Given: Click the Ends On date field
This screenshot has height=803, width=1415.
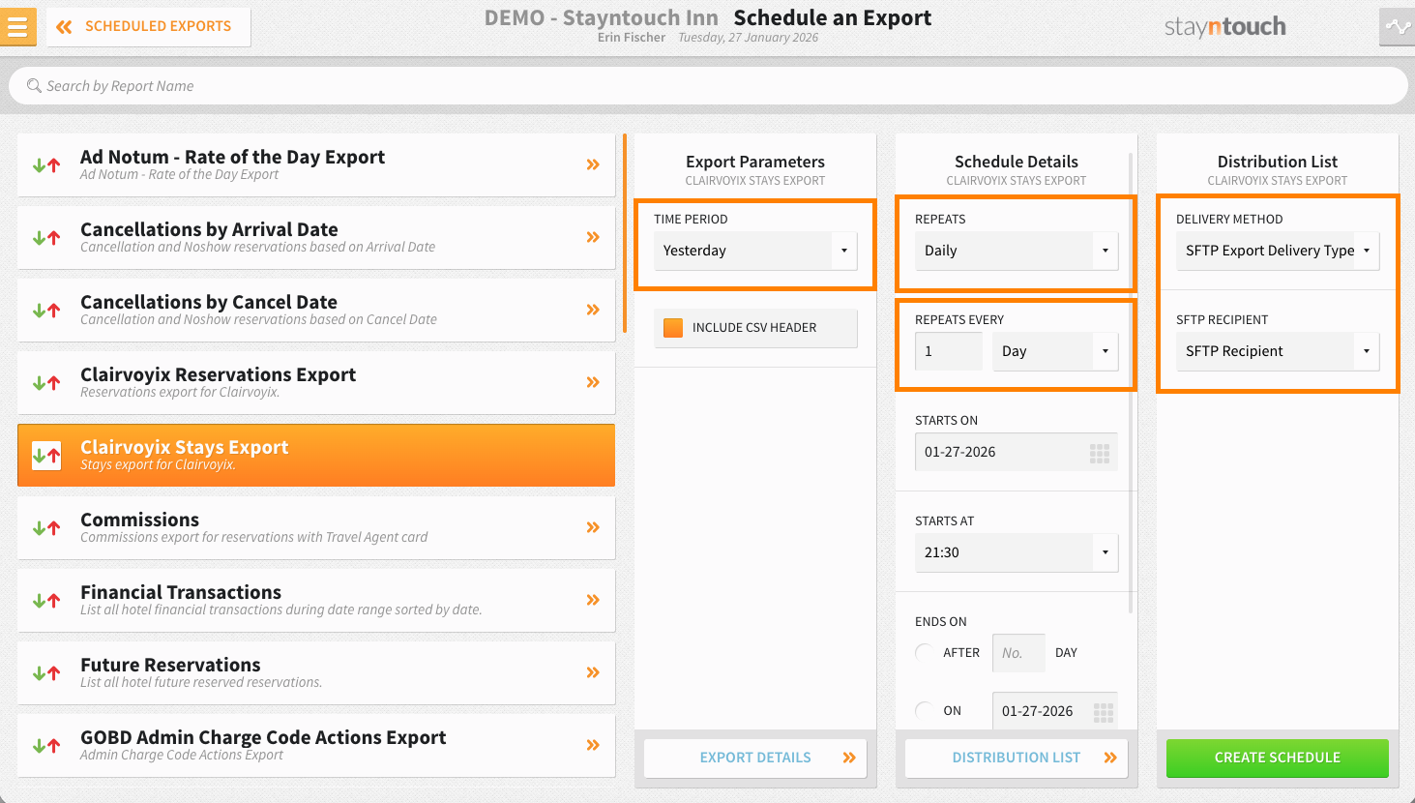Looking at the screenshot, I should (1055, 711).
